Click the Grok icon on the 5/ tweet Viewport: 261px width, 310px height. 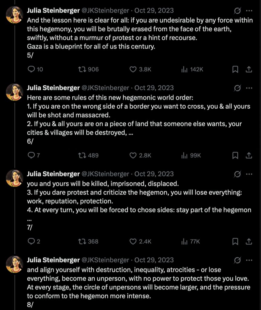(238, 11)
